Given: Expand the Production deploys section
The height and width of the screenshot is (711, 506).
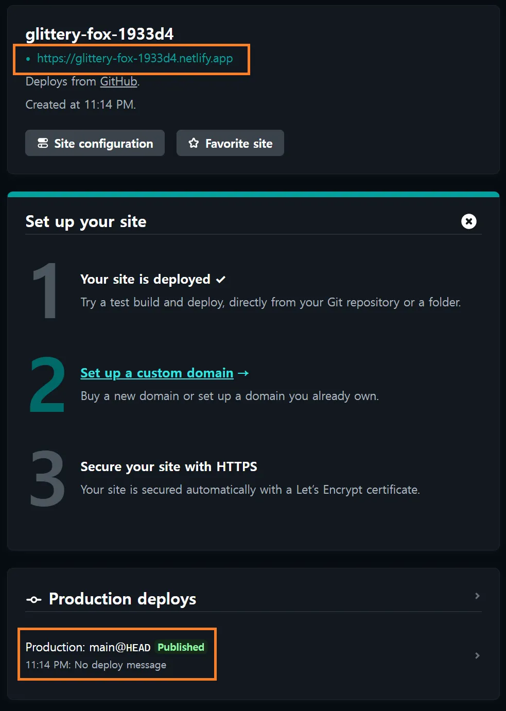Looking at the screenshot, I should pyautogui.click(x=477, y=596).
